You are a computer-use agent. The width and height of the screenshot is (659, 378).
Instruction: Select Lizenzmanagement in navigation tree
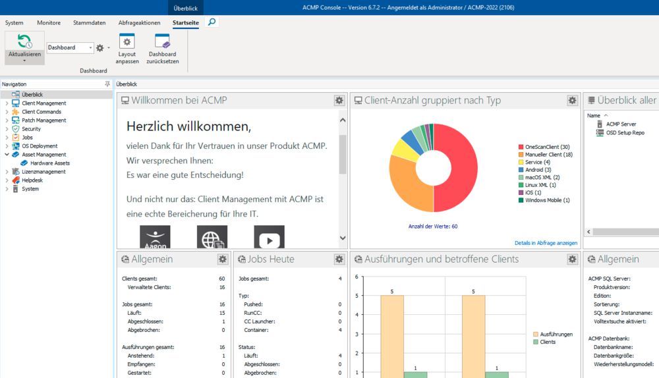pos(43,172)
